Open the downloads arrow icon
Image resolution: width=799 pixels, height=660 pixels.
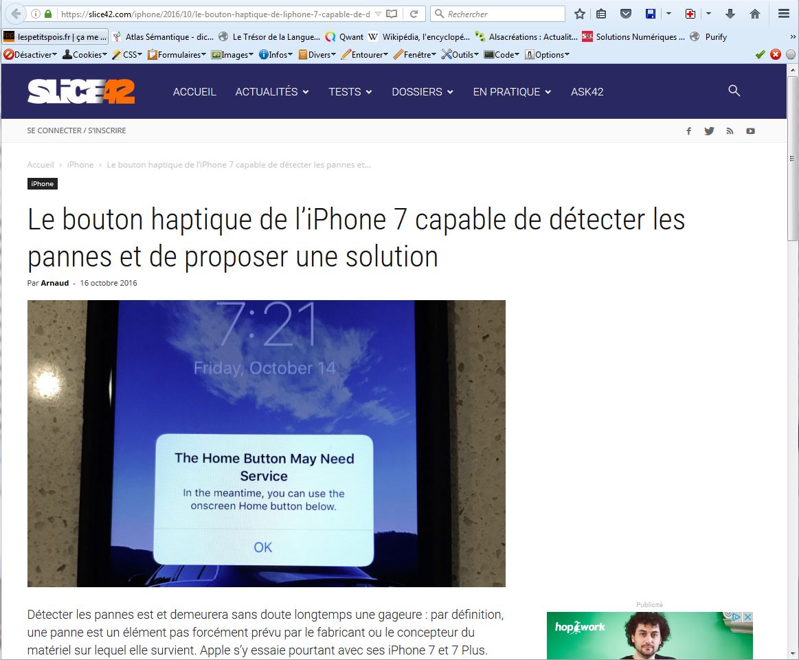tap(730, 14)
